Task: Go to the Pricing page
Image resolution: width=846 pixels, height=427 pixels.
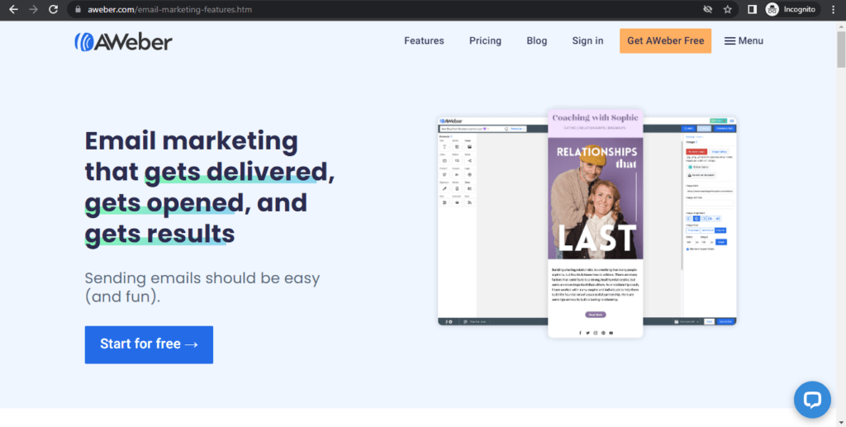Action: (485, 40)
